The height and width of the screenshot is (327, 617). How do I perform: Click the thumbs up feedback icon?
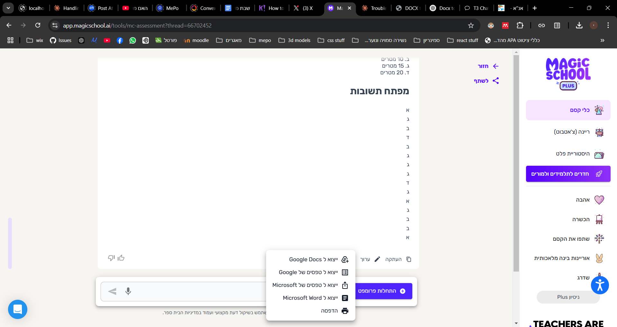pyautogui.click(x=121, y=258)
